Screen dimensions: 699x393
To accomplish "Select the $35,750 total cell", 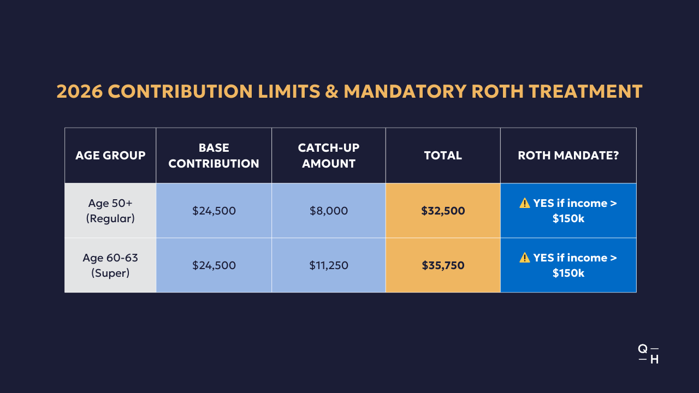I will coord(443,265).
